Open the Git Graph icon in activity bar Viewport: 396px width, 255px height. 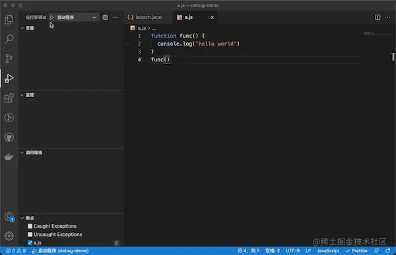click(9, 118)
